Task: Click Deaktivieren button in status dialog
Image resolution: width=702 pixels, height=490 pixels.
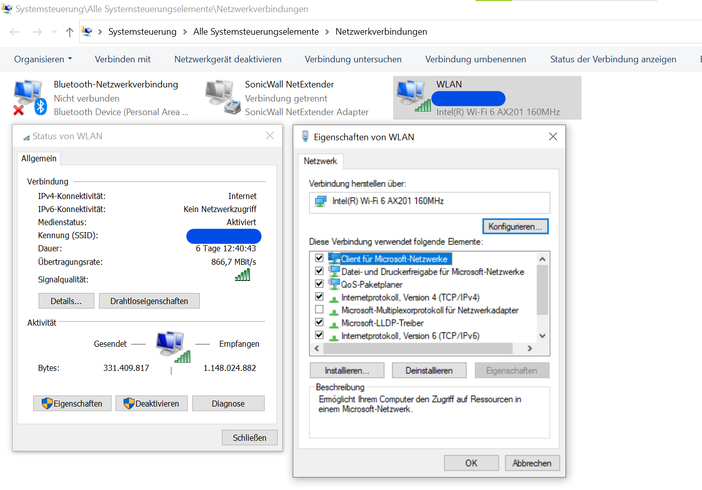Action: pyautogui.click(x=152, y=404)
